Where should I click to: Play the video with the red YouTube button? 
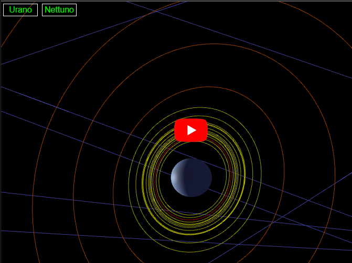[x=191, y=130]
